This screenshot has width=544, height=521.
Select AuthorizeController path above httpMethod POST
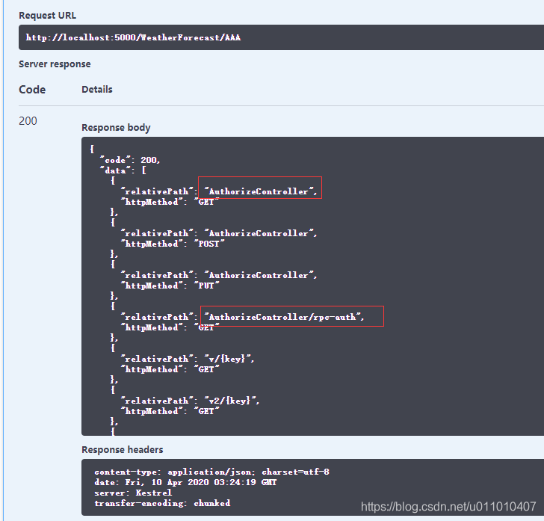[260, 233]
